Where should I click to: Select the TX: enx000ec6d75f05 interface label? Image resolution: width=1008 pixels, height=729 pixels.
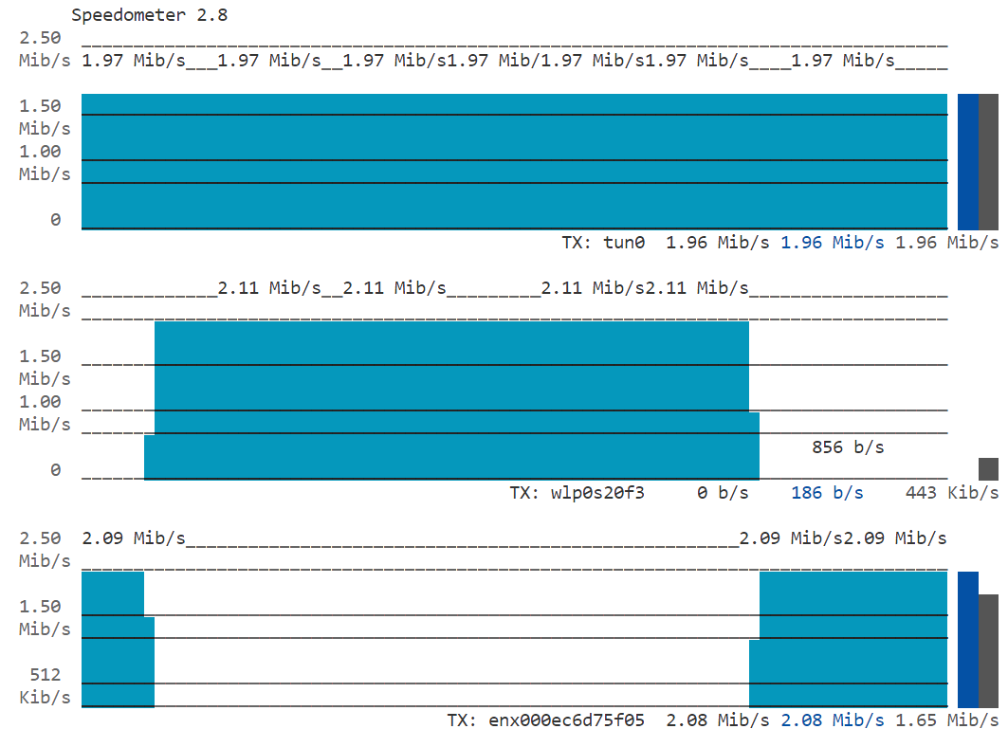pyautogui.click(x=550, y=720)
